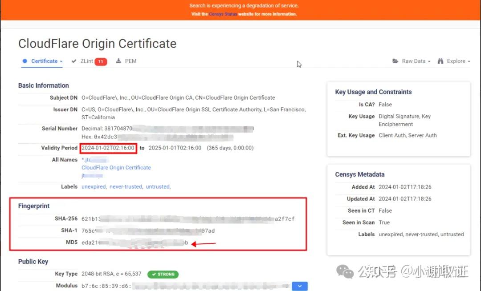Click the wildcard domain name link
Viewport: 481px width, 291px height.
tap(94, 160)
